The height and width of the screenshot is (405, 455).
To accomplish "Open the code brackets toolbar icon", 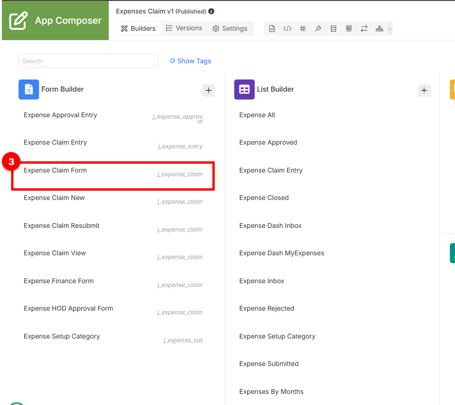I will (x=287, y=28).
